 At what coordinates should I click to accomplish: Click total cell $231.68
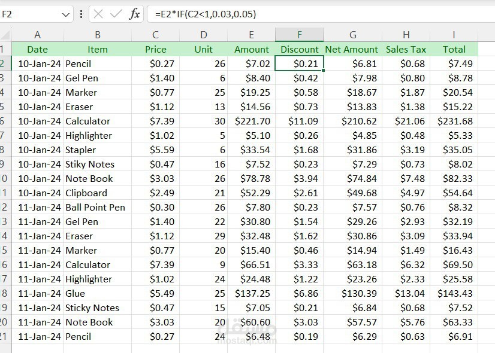point(454,121)
